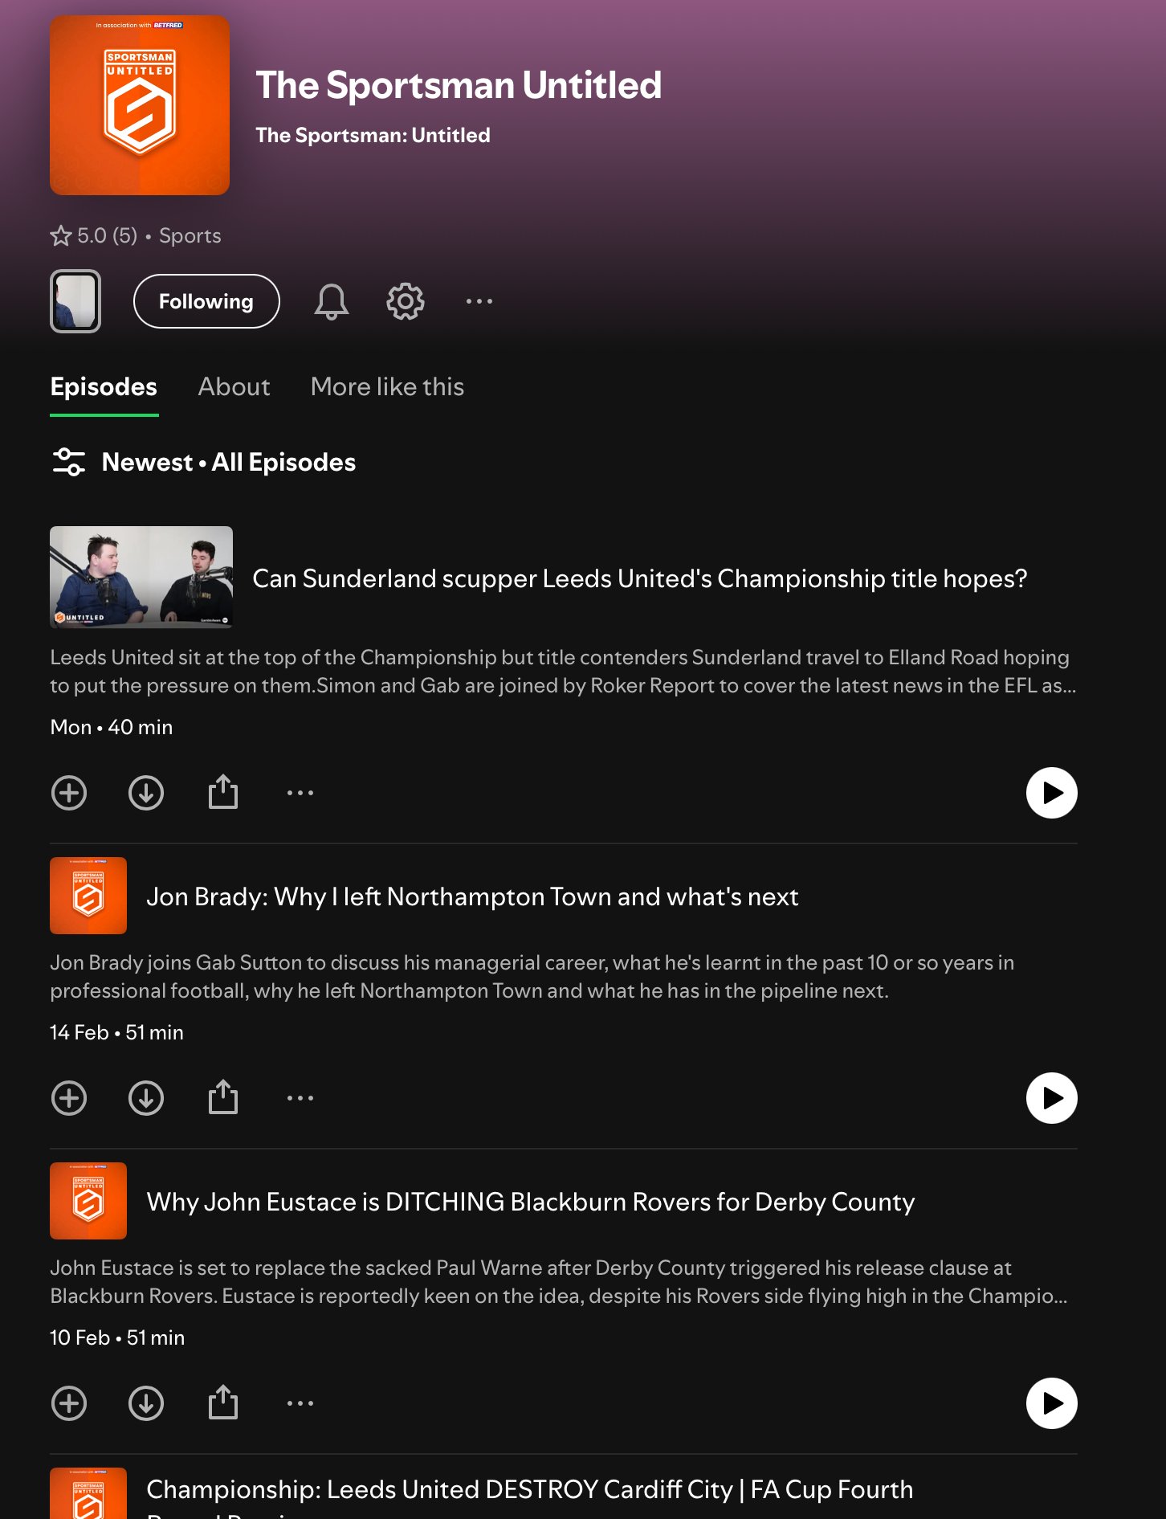This screenshot has height=1519, width=1166.
Task: Open the Jon Brady Northampton Town episode title
Action: click(472, 896)
